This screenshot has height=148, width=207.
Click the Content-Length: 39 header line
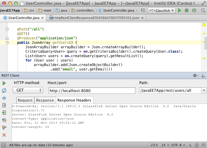click(x=30, y=127)
